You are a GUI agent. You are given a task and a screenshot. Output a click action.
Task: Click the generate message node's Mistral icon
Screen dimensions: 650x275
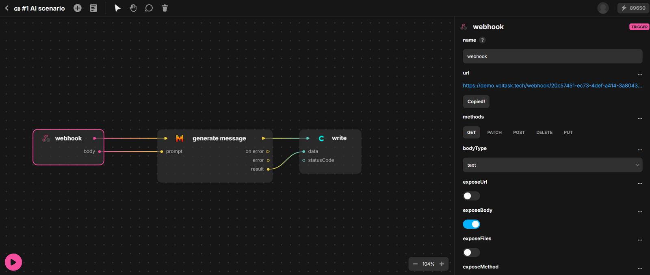point(180,138)
